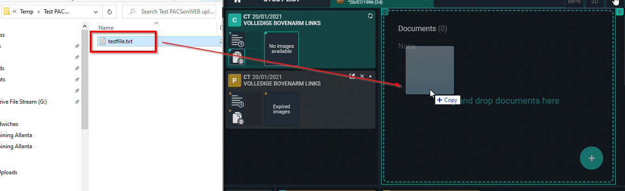
Task: Click the 'No images available' thumbnail
Action: coord(281,49)
